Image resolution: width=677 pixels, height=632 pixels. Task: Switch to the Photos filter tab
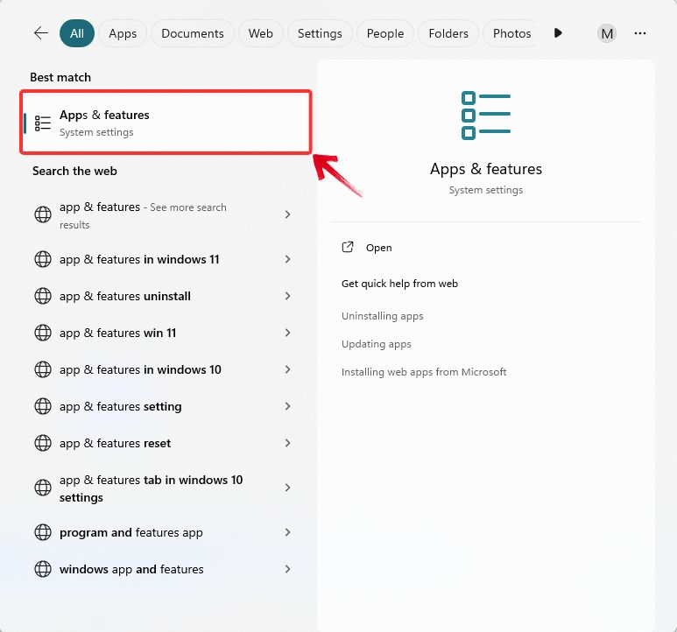[x=512, y=33]
